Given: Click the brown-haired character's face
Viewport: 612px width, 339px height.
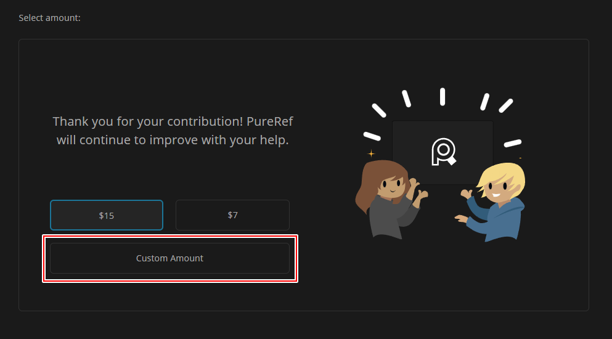Looking at the screenshot, I should [390, 184].
